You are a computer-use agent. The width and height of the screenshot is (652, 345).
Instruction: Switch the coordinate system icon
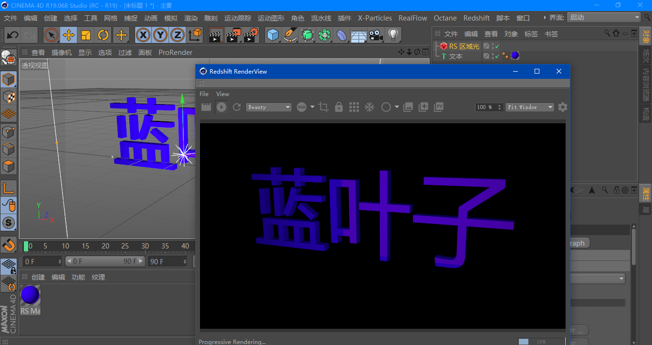pos(195,35)
